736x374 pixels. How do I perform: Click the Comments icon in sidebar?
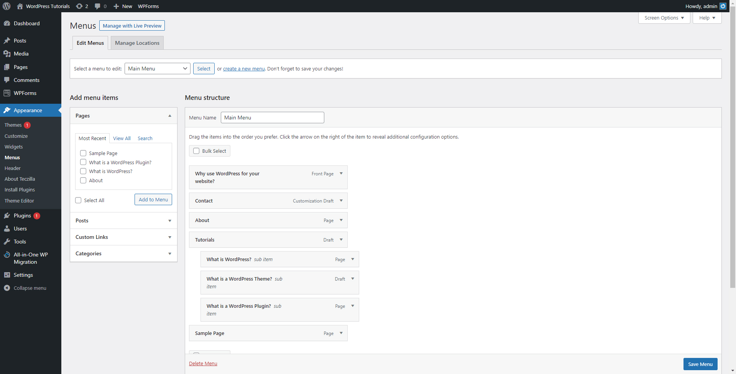7,80
